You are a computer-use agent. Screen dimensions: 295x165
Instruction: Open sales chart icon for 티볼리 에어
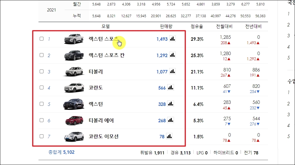171,120
